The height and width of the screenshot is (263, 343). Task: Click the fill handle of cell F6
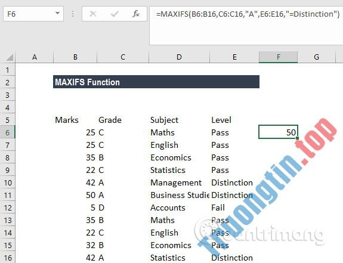point(297,138)
